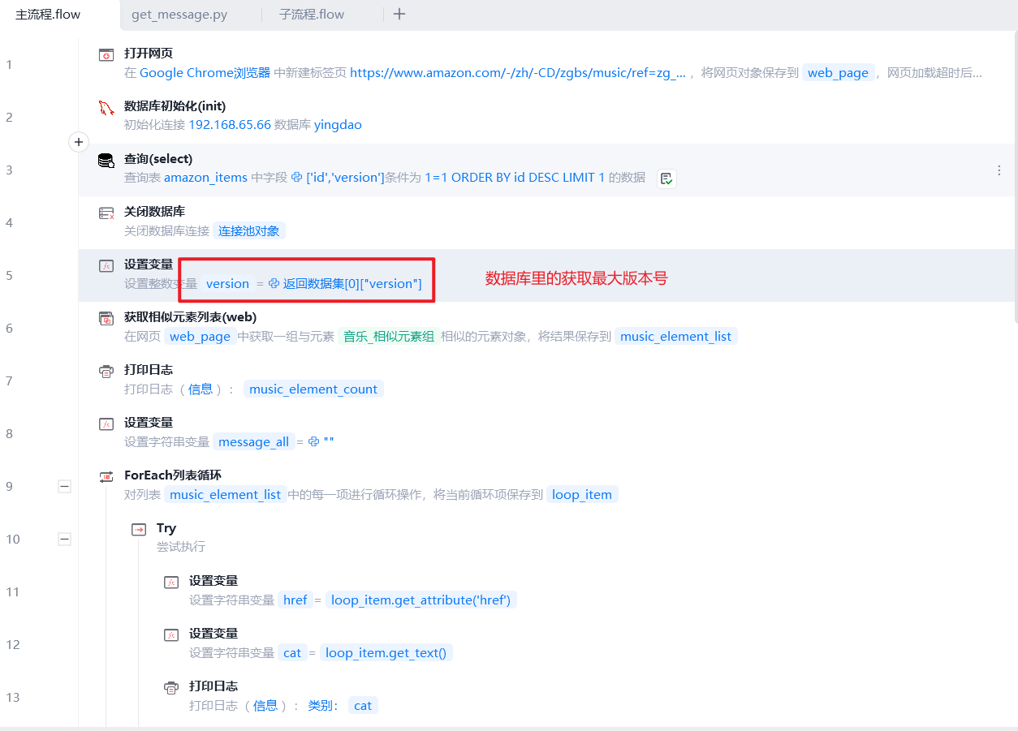1018x731 pixels.
Task: Click the ForEach list loop icon
Action: [x=106, y=476]
